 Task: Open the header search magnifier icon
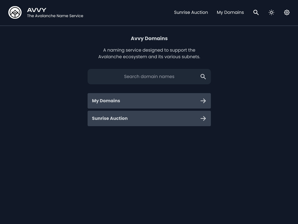coord(256,13)
